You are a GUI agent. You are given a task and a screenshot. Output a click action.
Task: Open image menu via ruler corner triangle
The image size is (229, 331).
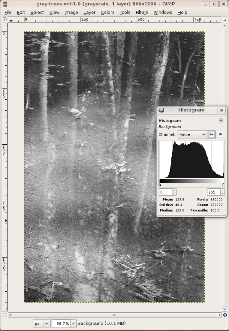pos(11,20)
